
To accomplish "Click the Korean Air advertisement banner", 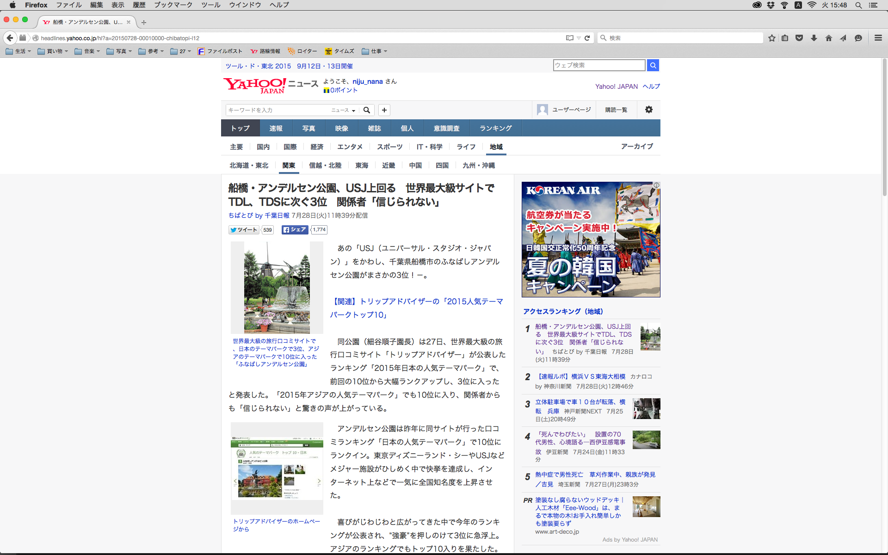I will tap(591, 239).
